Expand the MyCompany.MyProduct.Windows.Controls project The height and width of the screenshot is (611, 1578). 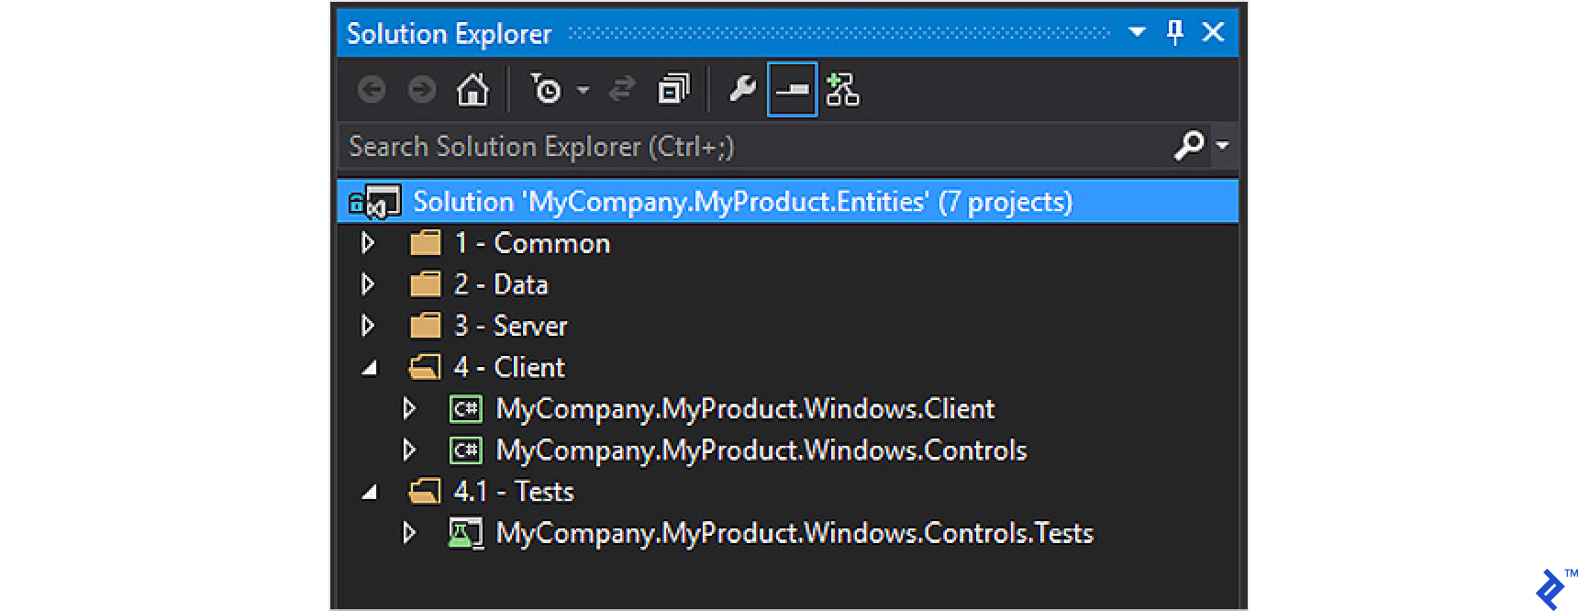[x=409, y=450]
